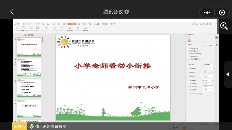Open the three-dot more options menu
The height and width of the screenshot is (130, 232).
[x=207, y=13]
